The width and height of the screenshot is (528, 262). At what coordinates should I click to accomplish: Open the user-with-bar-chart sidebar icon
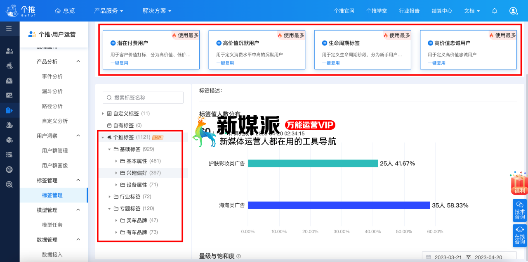pyautogui.click(x=9, y=51)
